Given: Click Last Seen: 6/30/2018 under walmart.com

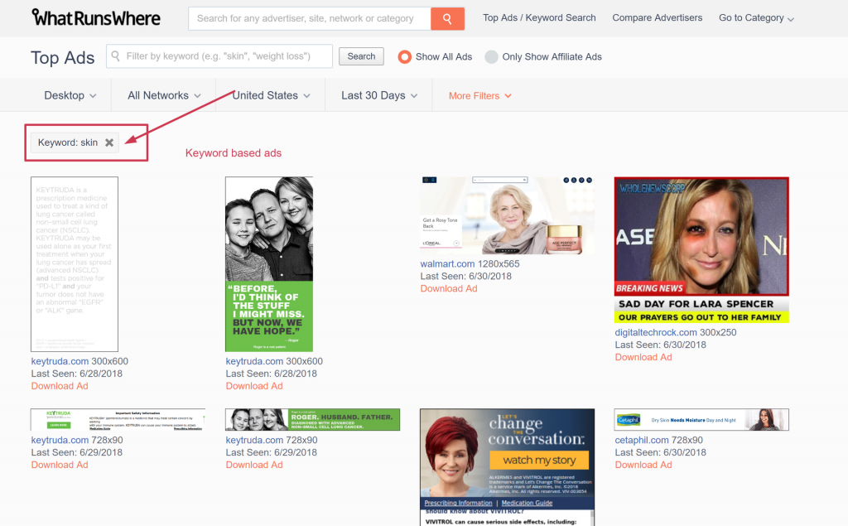Looking at the screenshot, I should (x=465, y=276).
